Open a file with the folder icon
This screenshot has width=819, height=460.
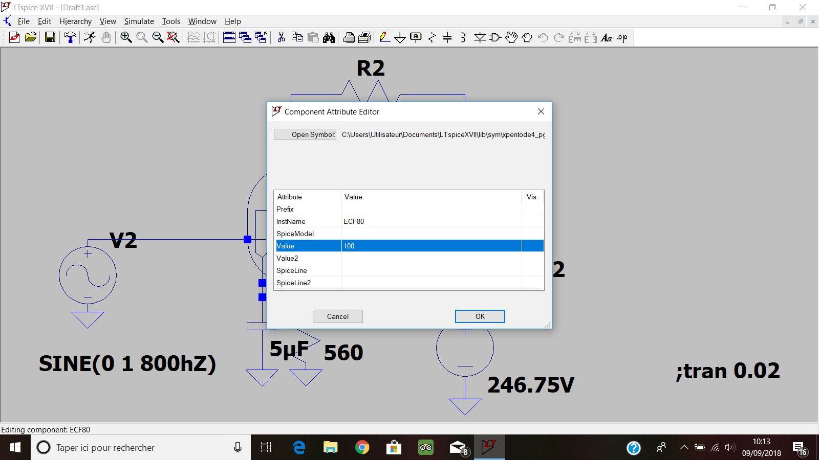[31, 37]
